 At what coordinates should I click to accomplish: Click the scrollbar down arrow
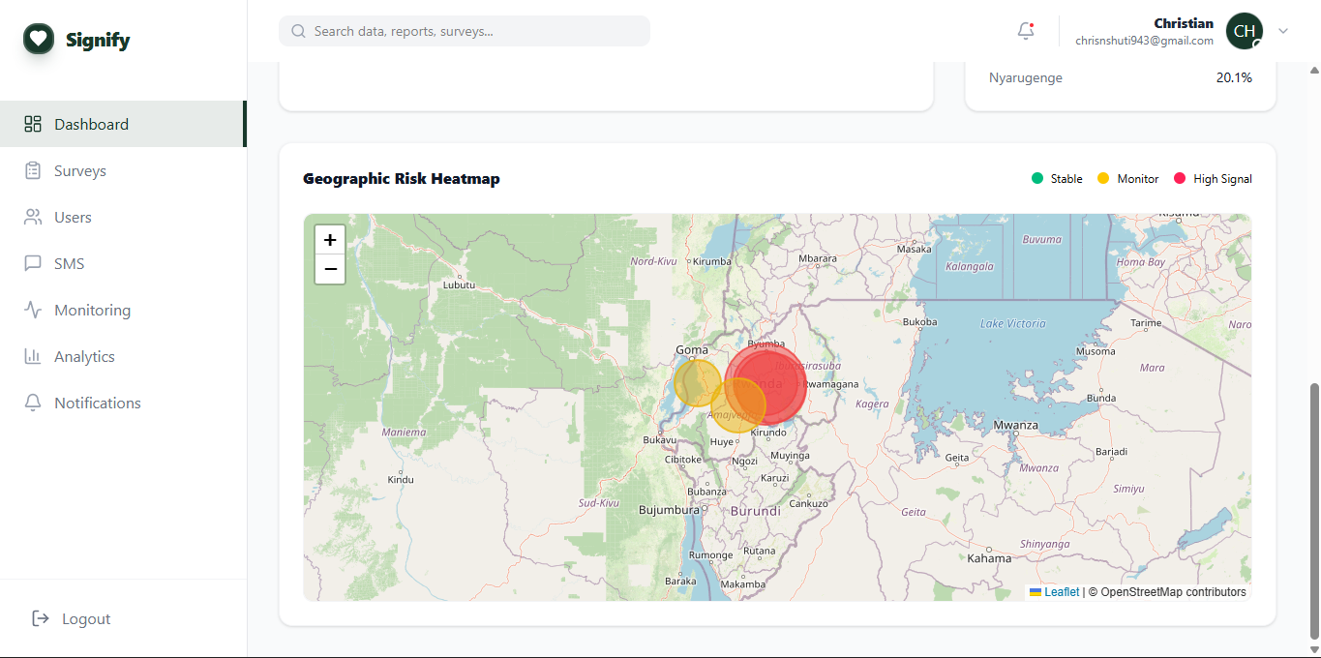click(x=1313, y=649)
